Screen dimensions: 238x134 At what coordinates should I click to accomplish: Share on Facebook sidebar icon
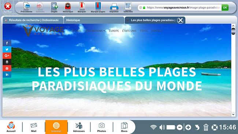coord(7,43)
